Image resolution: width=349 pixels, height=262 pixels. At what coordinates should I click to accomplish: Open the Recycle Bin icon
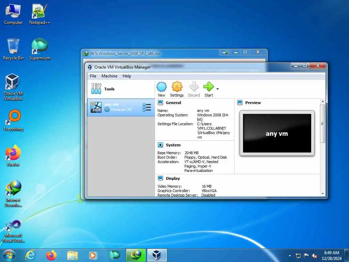click(x=13, y=49)
